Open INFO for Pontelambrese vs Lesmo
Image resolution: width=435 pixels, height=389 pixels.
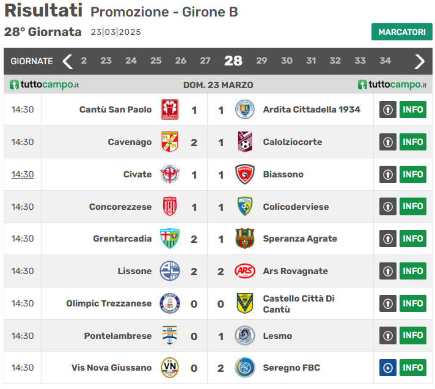click(x=413, y=335)
